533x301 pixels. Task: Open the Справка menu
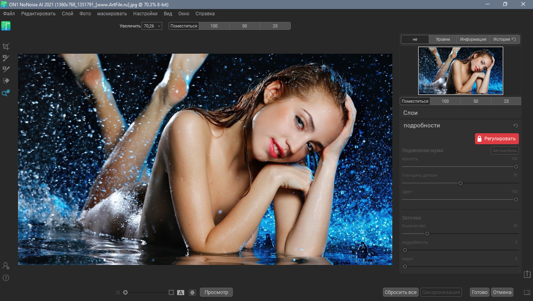tap(205, 14)
